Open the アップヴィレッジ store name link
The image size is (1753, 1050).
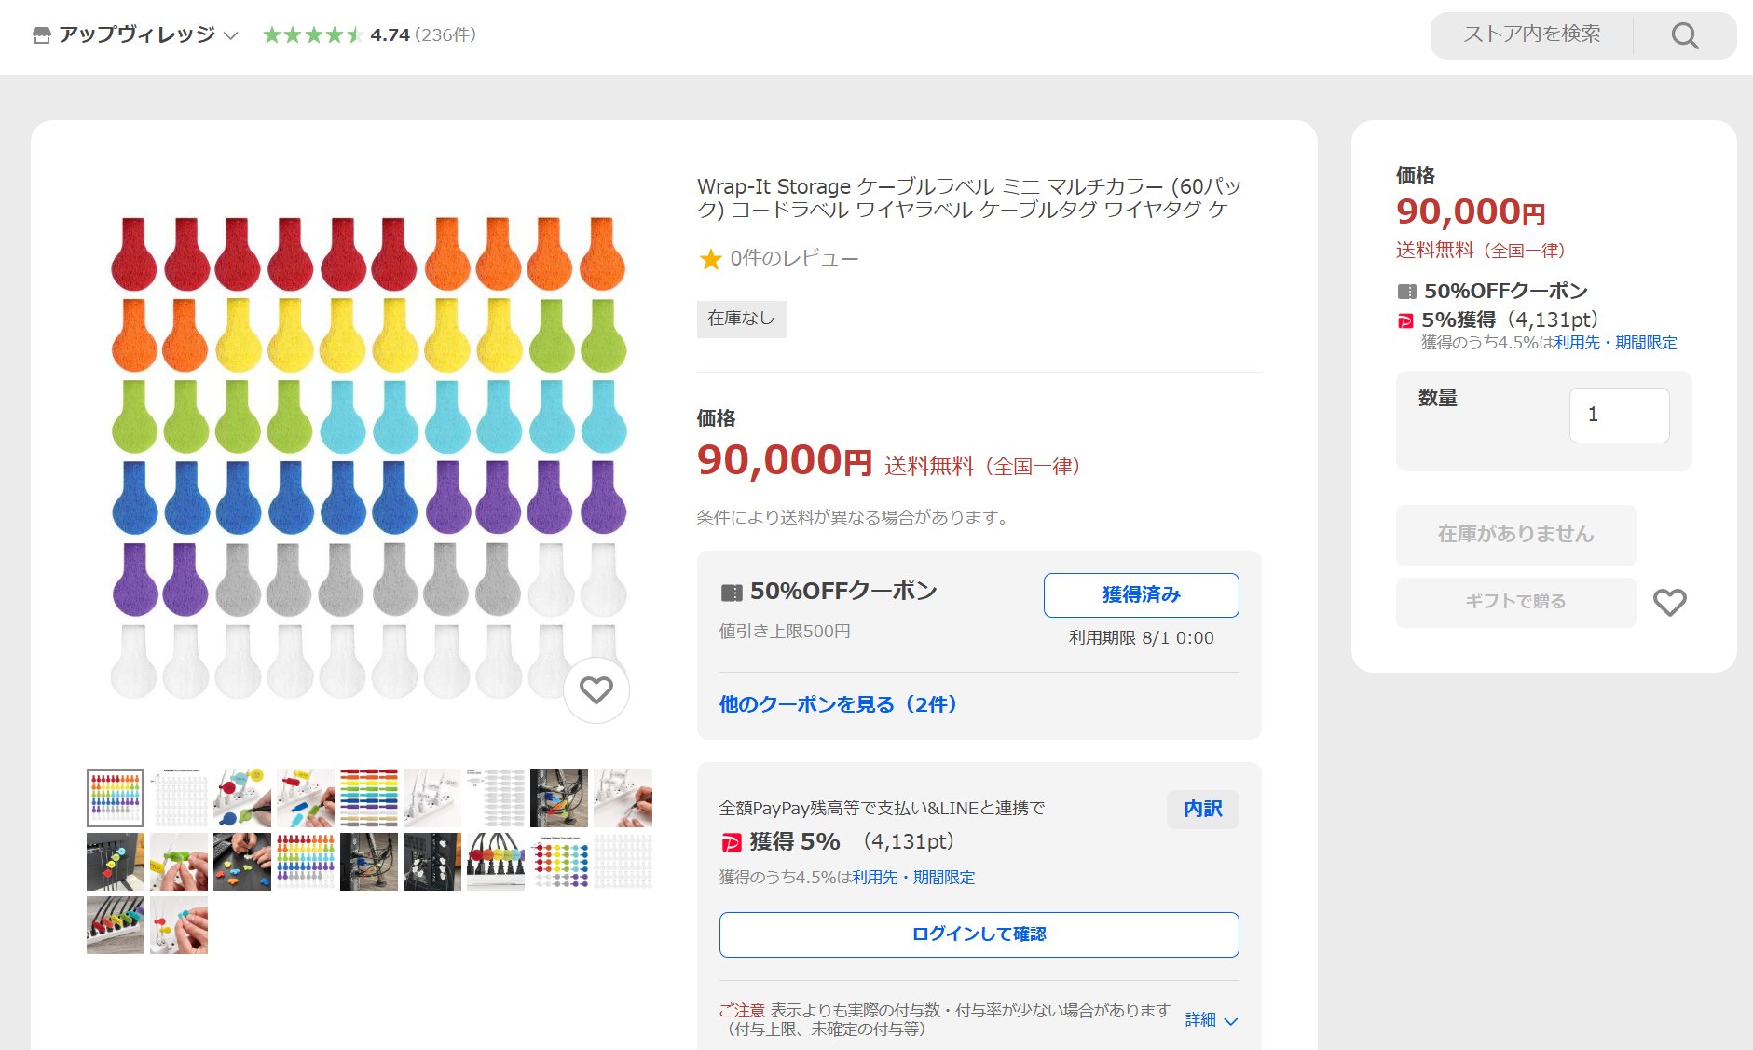pyautogui.click(x=136, y=34)
